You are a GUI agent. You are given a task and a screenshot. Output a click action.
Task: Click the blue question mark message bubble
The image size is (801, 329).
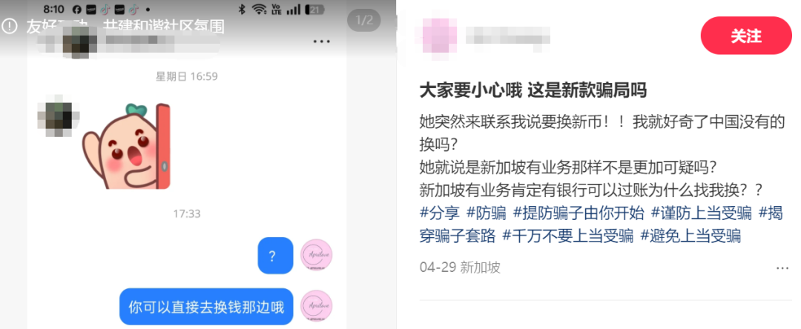275,256
